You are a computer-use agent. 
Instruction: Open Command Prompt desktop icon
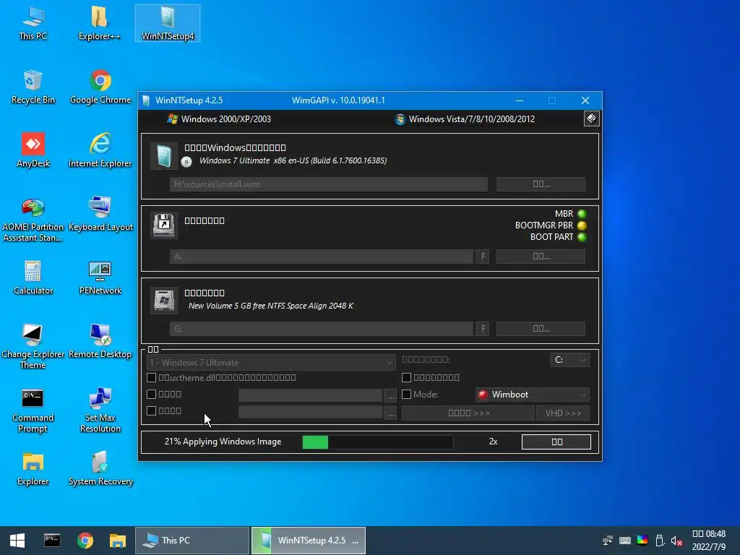click(x=33, y=410)
